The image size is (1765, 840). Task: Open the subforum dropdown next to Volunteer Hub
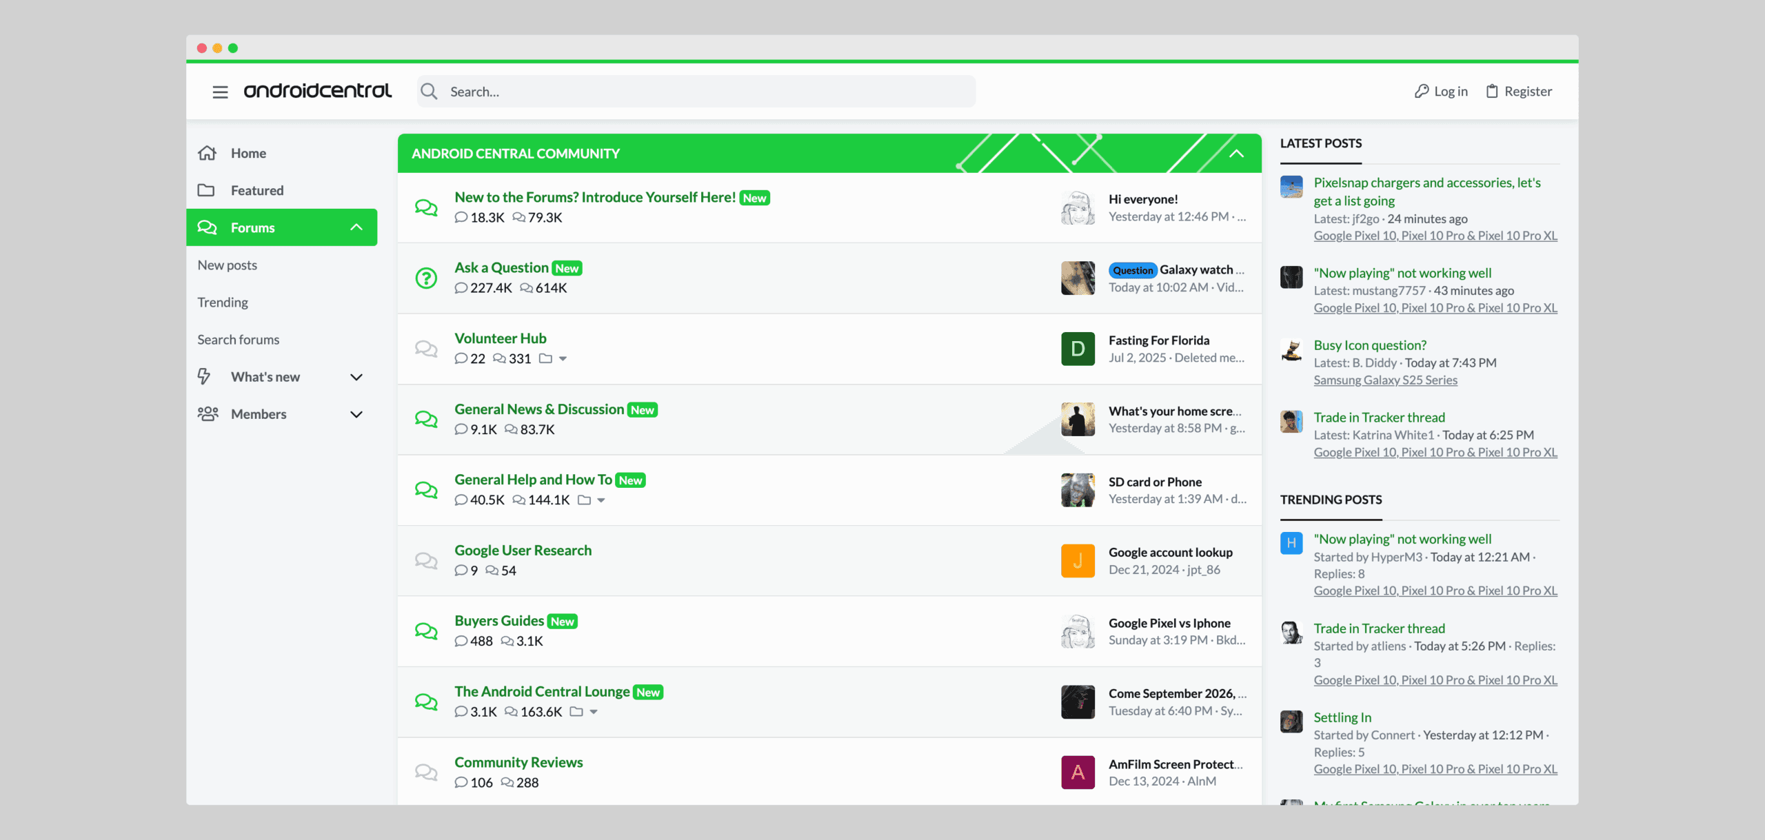coord(563,358)
